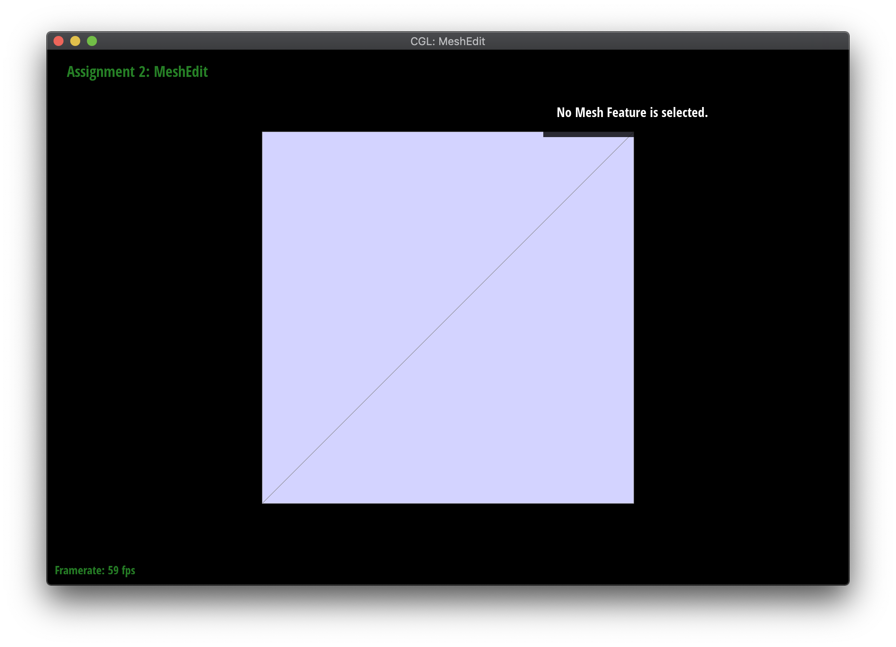Screen dimensions: 896x647
Task: Click the 'Assignment 2: MeshEdit' heading
Action: [x=137, y=72]
